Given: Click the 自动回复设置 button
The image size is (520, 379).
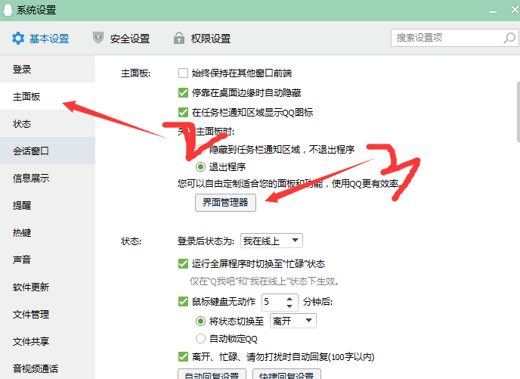Looking at the screenshot, I should (212, 374).
